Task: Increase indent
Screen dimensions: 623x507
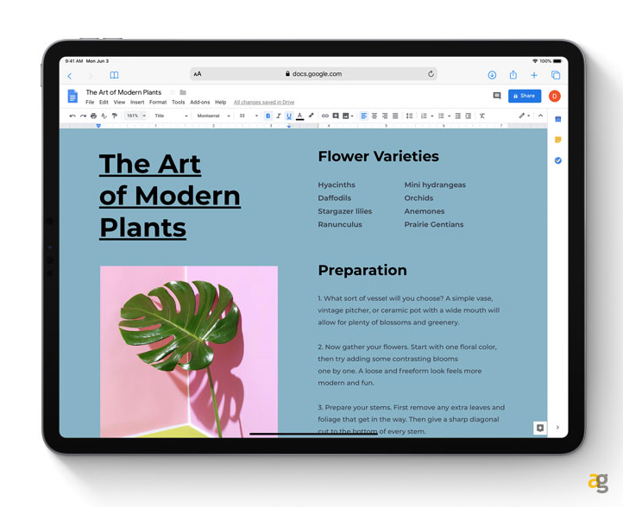Action: pyautogui.click(x=469, y=116)
